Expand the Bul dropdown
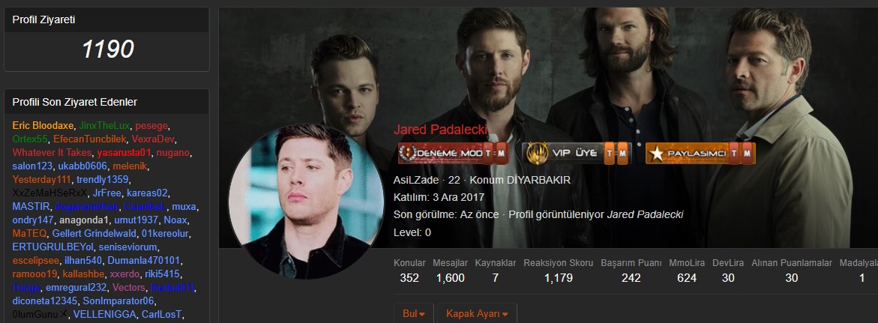The width and height of the screenshot is (878, 323). tap(414, 313)
